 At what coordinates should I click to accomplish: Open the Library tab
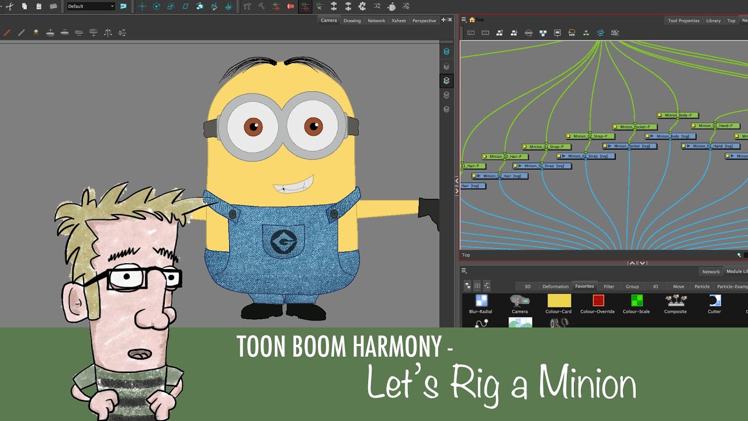[x=713, y=20]
